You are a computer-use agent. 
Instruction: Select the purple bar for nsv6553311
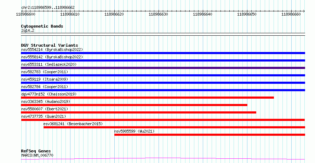(x=163, y=68)
